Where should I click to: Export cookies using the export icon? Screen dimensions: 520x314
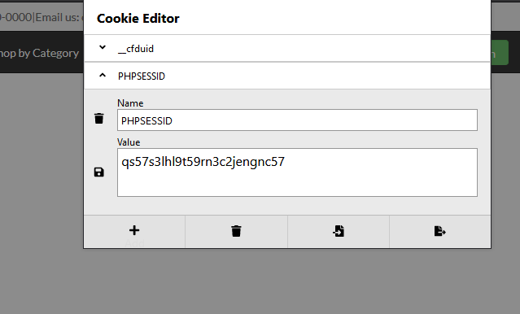coord(439,231)
